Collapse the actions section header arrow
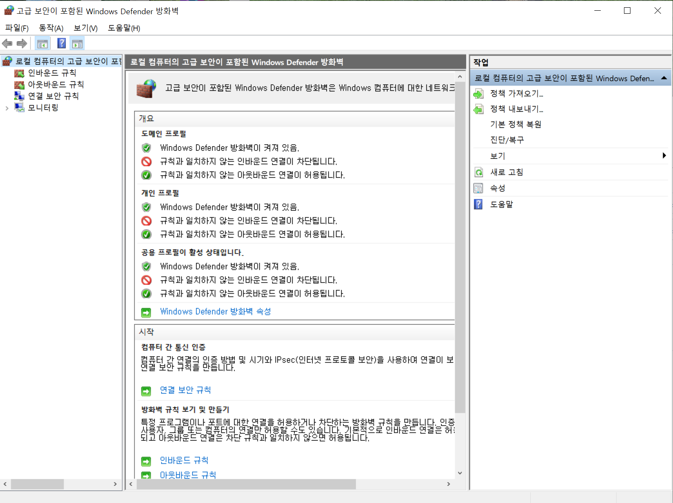The width and height of the screenshot is (673, 503). [664, 78]
